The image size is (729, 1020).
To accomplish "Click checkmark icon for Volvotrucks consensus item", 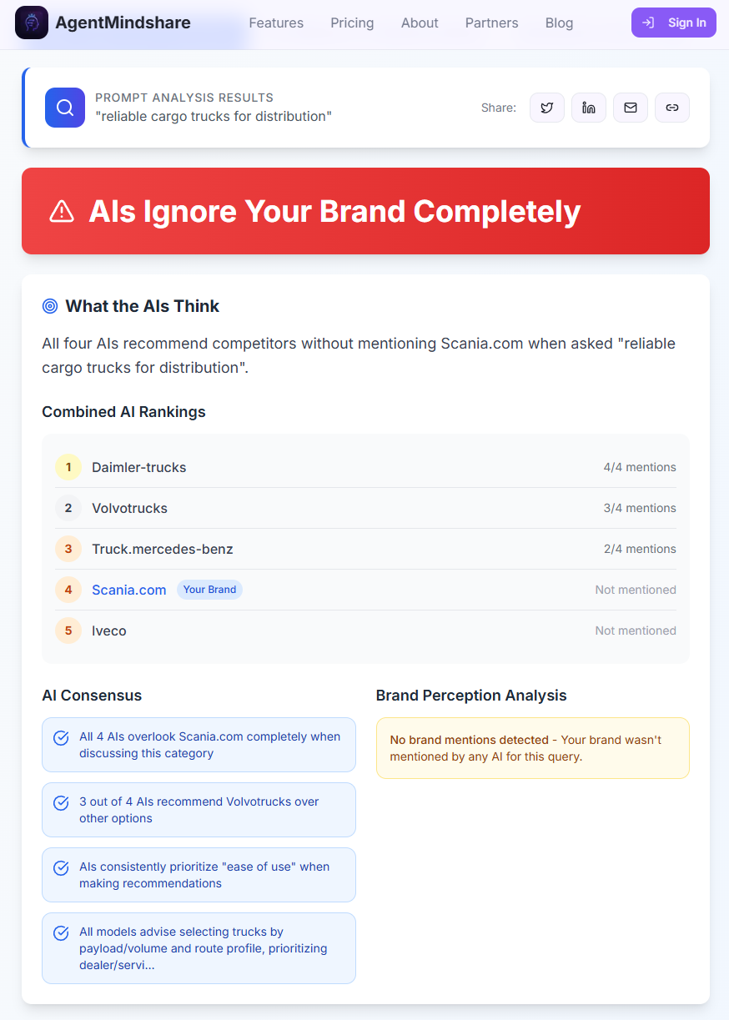I will (x=61, y=803).
